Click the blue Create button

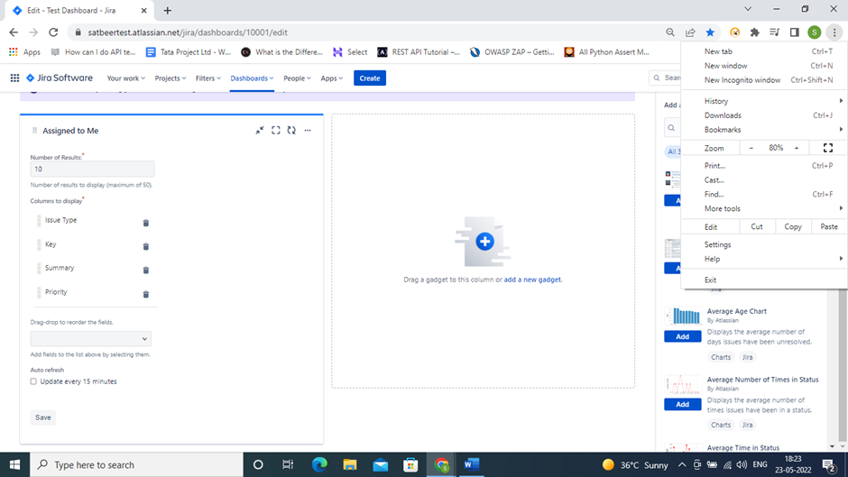(x=370, y=78)
